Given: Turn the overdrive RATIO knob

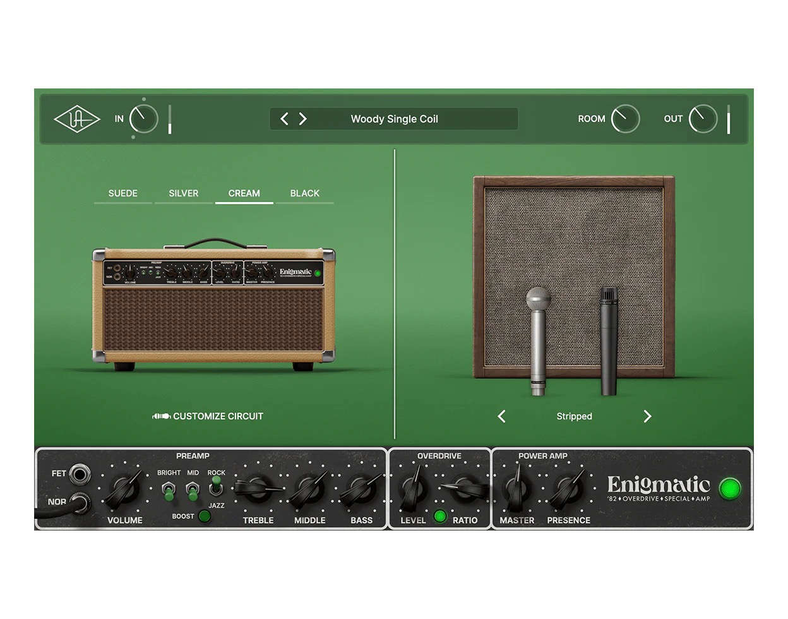Looking at the screenshot, I should coord(465,488).
